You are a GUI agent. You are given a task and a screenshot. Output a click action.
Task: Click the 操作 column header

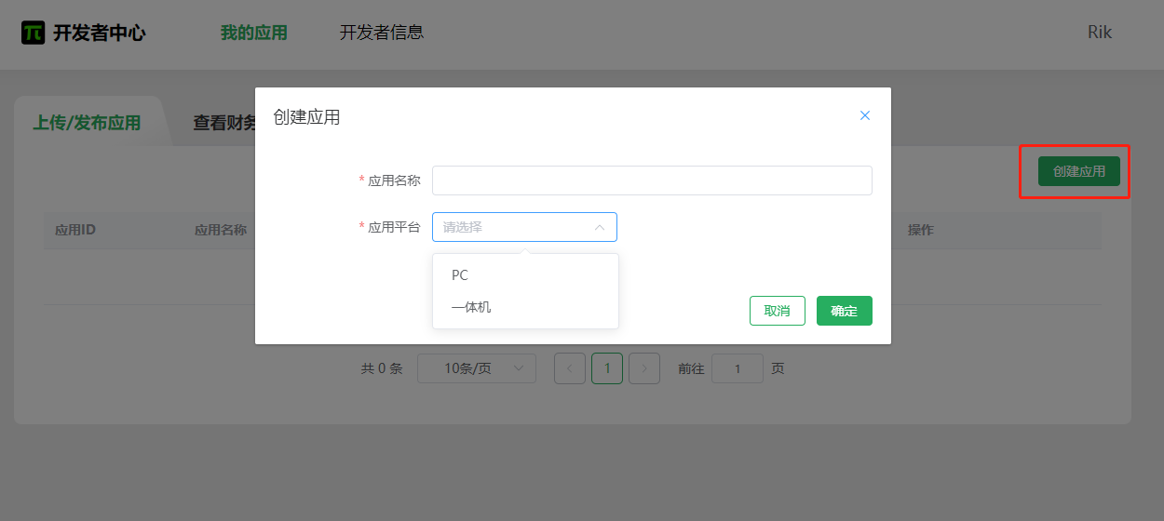[x=921, y=230]
